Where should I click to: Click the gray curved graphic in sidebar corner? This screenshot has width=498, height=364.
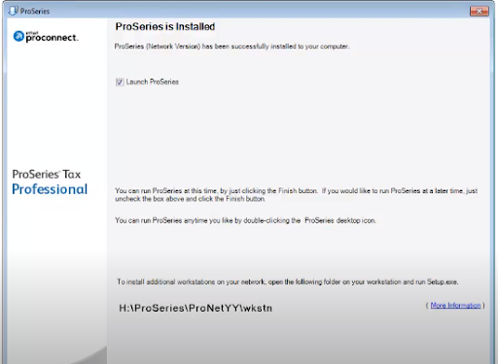coord(91,356)
